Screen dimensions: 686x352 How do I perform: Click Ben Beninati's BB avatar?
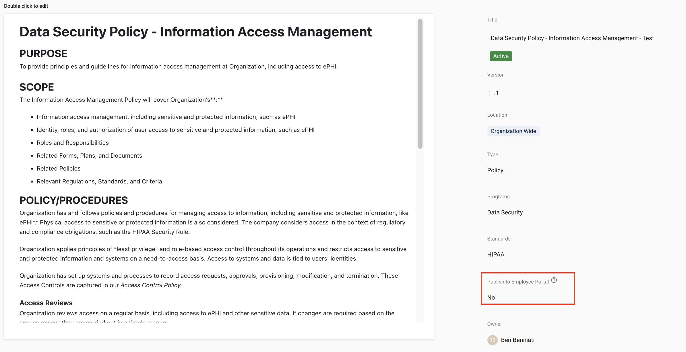pyautogui.click(x=492, y=340)
